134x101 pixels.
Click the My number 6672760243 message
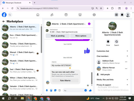61,65
